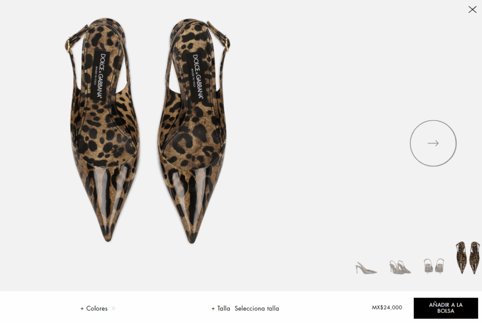Expand the Colores section

tap(94, 308)
